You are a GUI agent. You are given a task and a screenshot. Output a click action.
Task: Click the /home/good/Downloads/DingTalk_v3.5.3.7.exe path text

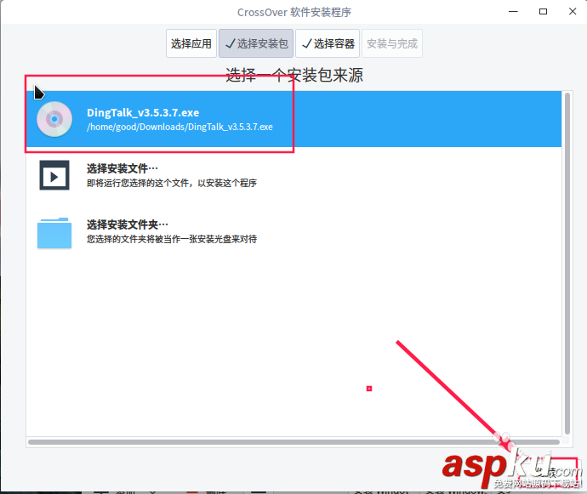[x=180, y=127]
